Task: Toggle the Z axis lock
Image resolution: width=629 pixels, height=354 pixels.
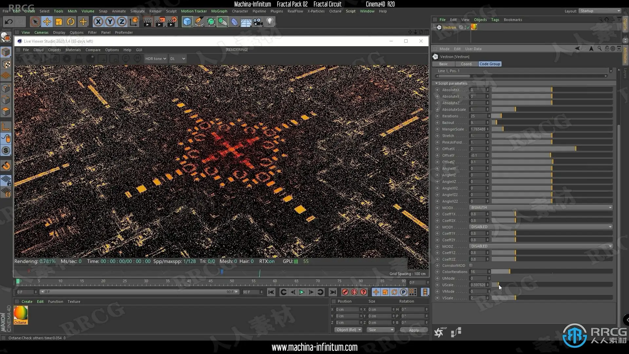Action: [122, 22]
